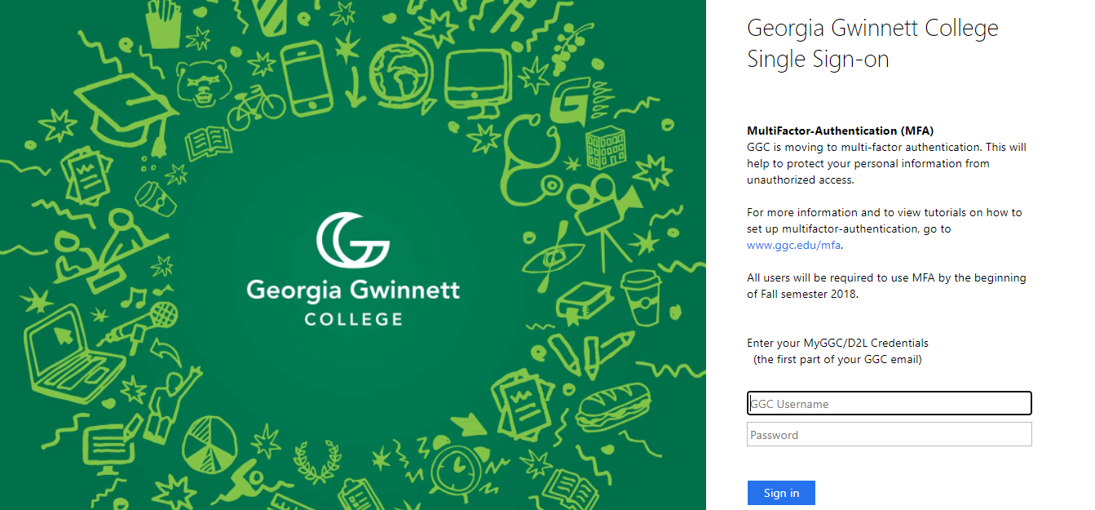Click the Password field
The width and height of the screenshot is (1095, 510).
pos(889,434)
